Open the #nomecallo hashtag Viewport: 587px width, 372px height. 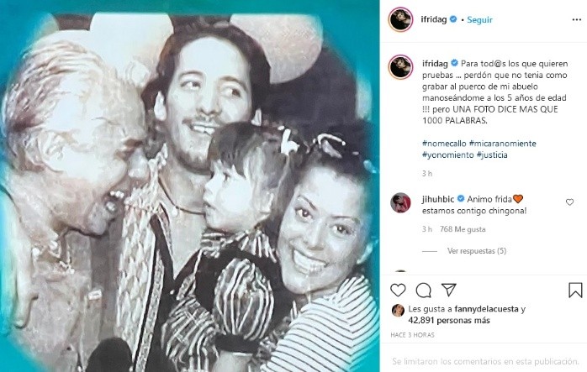pos(444,144)
